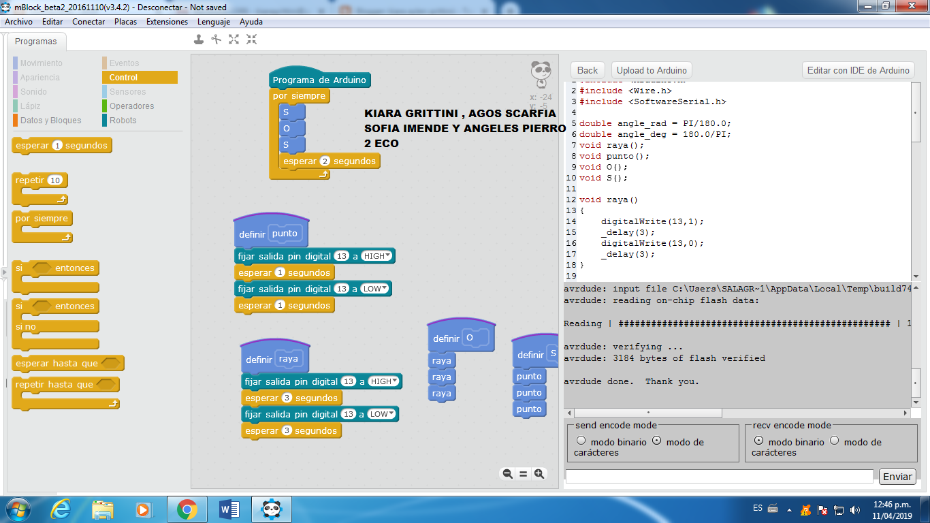Click Upload to Arduino button

click(652, 70)
